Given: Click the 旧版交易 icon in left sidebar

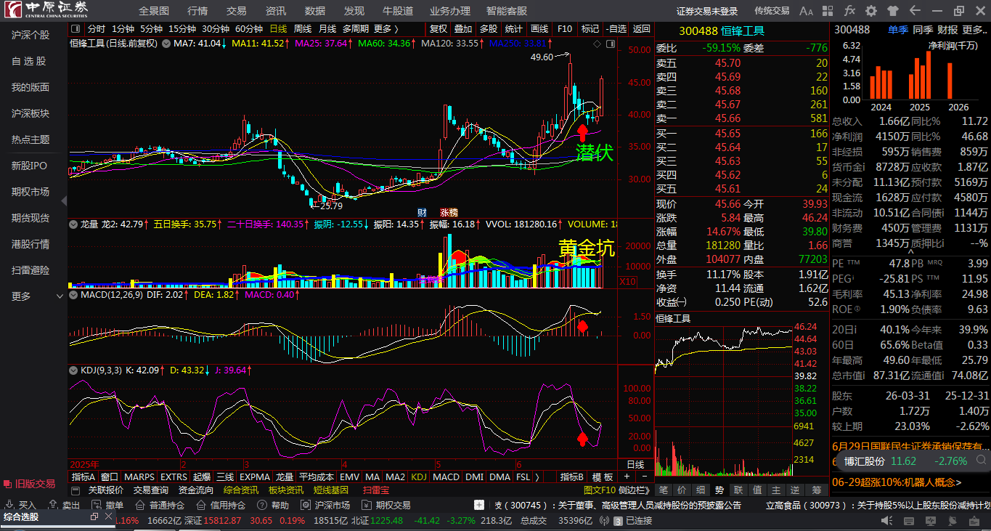Looking at the screenshot, I should (7, 484).
